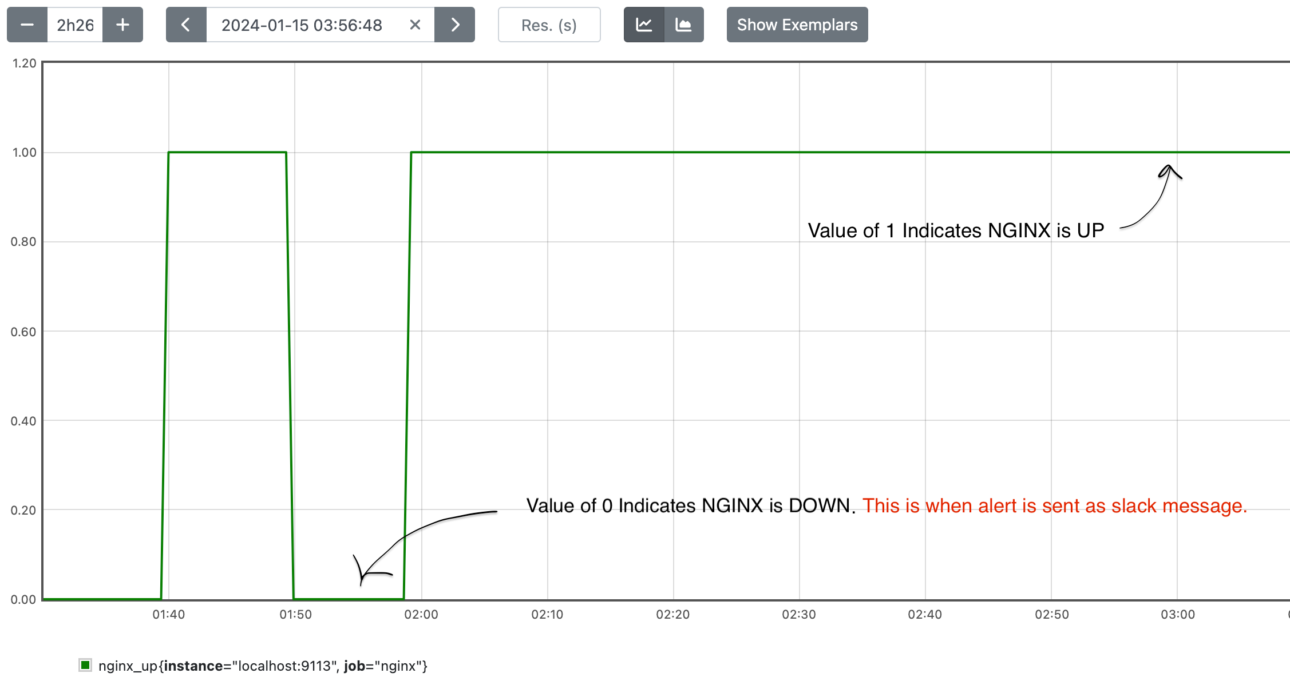Screen dimensions: 1290x689
Task: Decrease the time range with minus button
Action: click(27, 25)
